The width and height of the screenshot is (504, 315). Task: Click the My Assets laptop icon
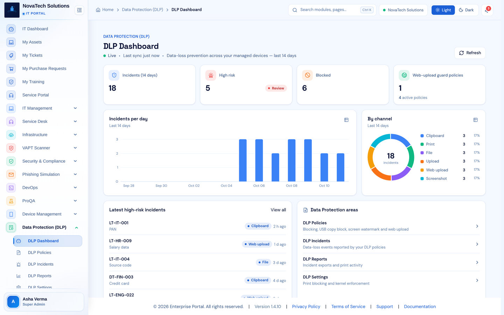pyautogui.click(x=11, y=42)
